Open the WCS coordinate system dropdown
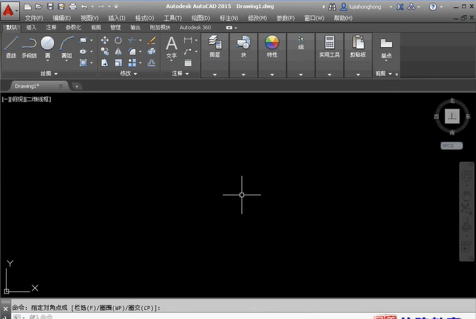Image resolution: width=476 pixels, height=319 pixels. tap(452, 146)
